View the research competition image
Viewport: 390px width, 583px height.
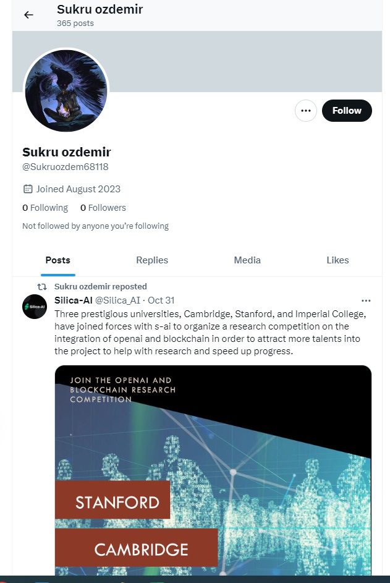click(x=213, y=470)
